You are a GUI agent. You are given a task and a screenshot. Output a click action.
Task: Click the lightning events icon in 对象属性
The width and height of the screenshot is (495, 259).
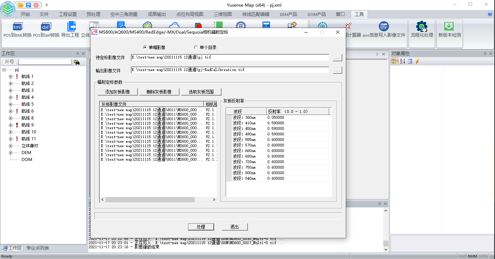[x=417, y=61]
